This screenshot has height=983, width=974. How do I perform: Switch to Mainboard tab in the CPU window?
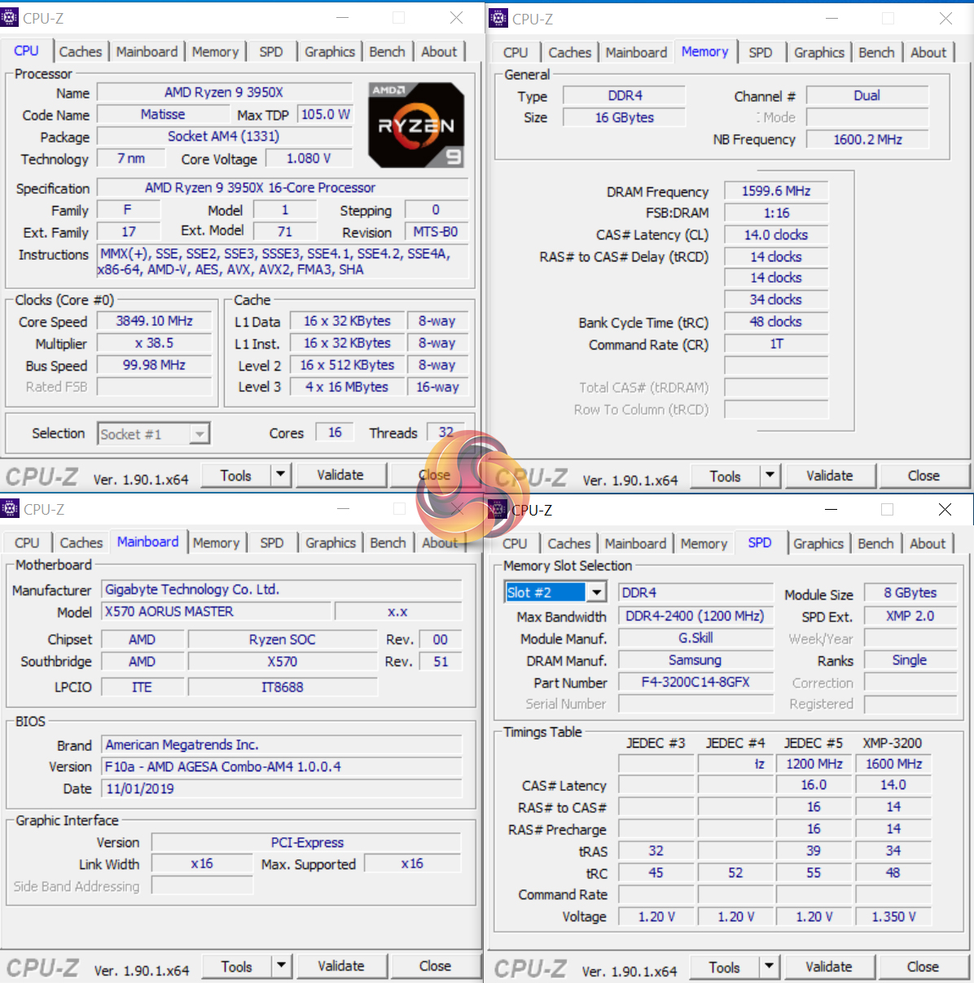click(147, 51)
